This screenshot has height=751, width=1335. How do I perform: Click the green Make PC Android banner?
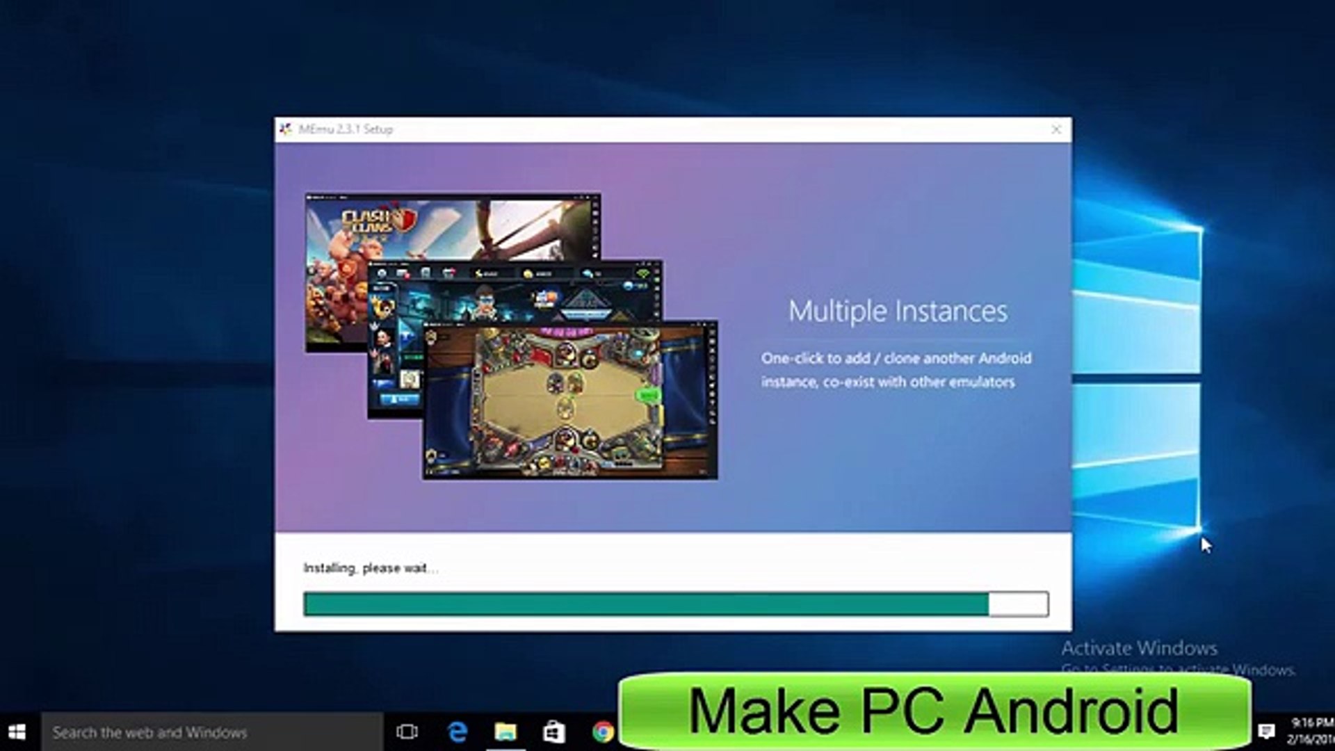pyautogui.click(x=934, y=711)
